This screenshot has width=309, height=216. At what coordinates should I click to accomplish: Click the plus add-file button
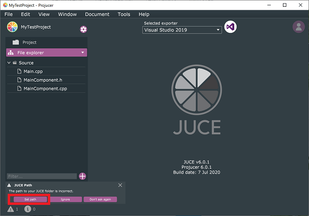pos(83,176)
